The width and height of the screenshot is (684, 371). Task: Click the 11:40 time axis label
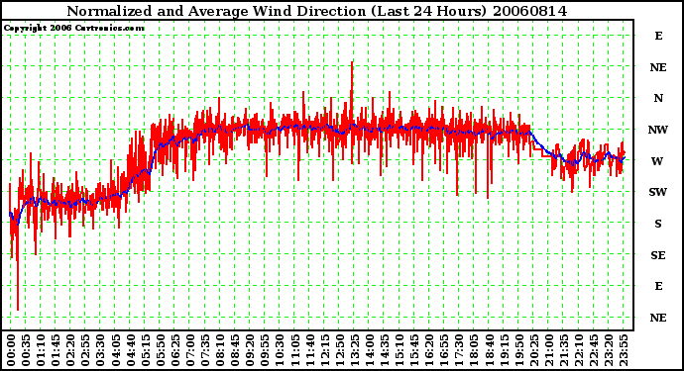pyautogui.click(x=309, y=350)
